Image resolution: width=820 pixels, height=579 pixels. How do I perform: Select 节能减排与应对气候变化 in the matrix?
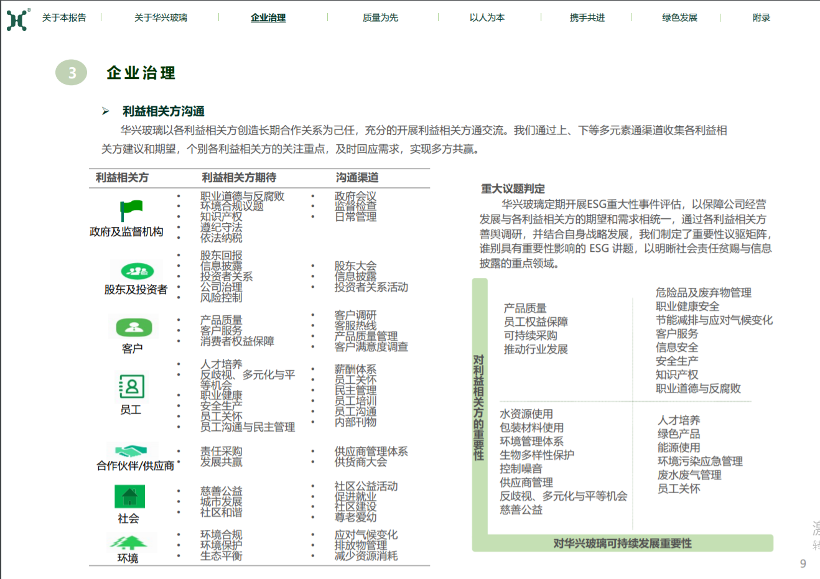pyautogui.click(x=714, y=320)
